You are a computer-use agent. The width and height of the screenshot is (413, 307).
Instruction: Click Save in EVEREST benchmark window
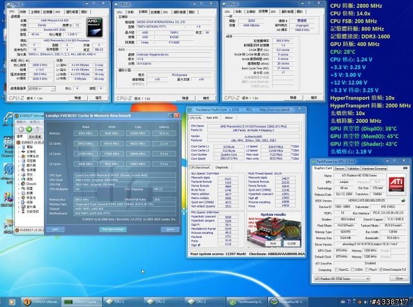(x=55, y=229)
